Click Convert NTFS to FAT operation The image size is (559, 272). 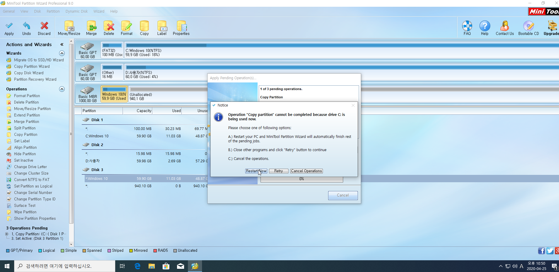point(32,180)
